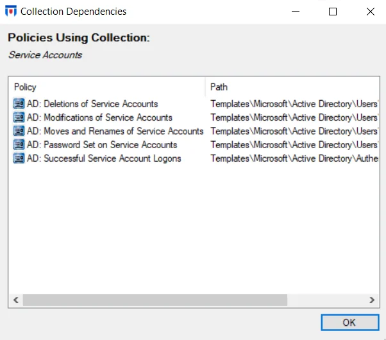Close the Collection Dependencies dialog
Image resolution: width=386 pixels, height=340 pixels.
click(370, 12)
